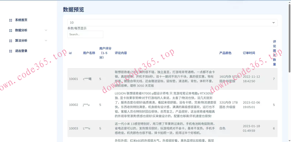
Task: Click the grid icon beside 算法分析
Action: pos(11,40)
